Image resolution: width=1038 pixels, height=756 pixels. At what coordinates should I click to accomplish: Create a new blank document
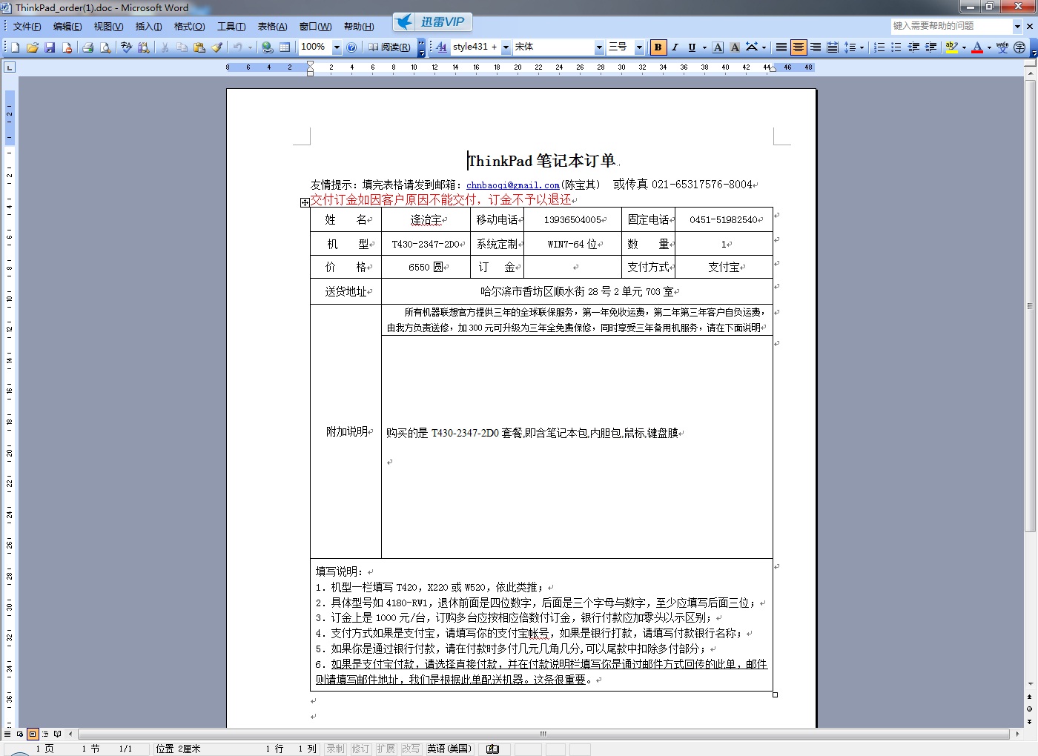(x=15, y=47)
